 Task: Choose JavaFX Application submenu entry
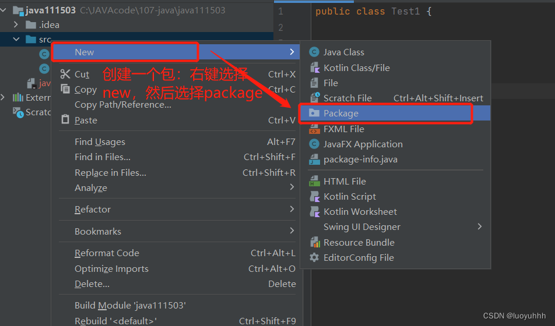[395, 144]
